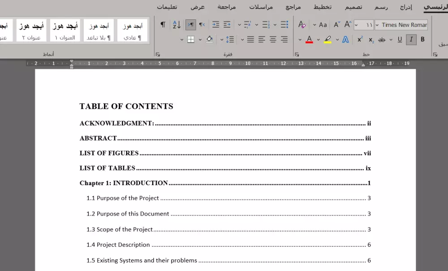Image resolution: width=448 pixels, height=271 pixels.
Task: Apply the العنوان ١ (Heading 1) style
Action: 65,30
